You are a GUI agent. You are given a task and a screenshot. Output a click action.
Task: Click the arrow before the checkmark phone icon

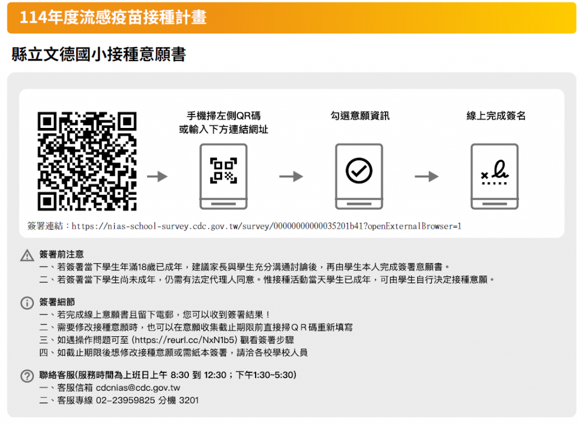click(291, 177)
